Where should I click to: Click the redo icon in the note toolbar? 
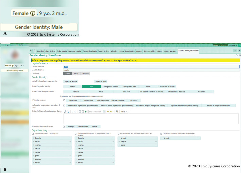75,111
